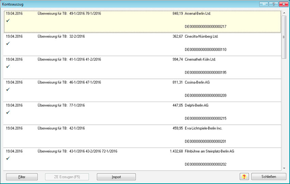Click checkmark icon in Delphi-Berlin AG row

8,112
